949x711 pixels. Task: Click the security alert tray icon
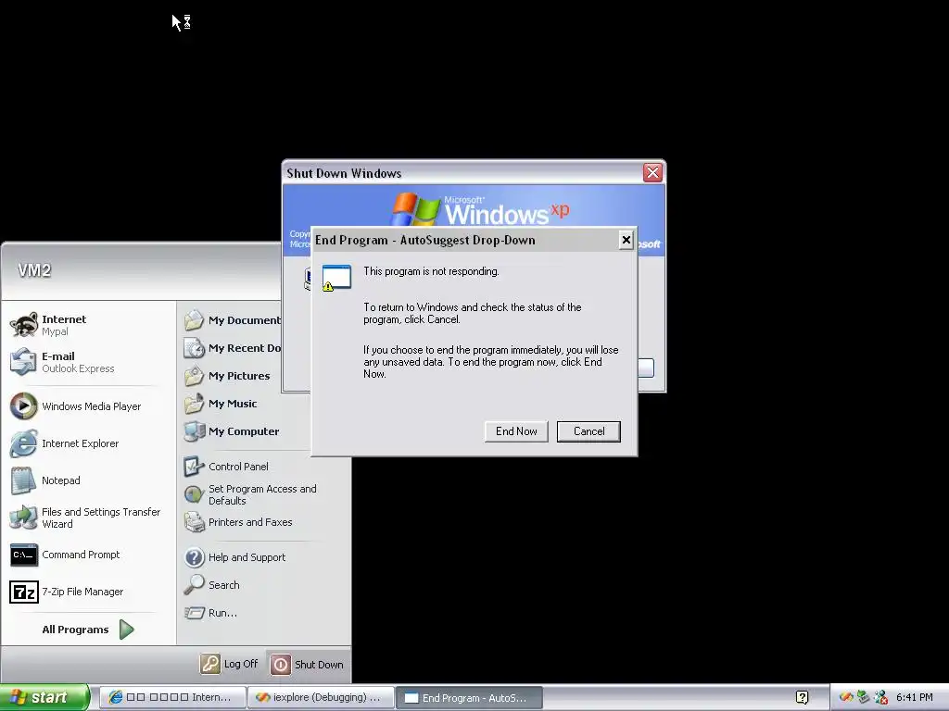pos(881,697)
